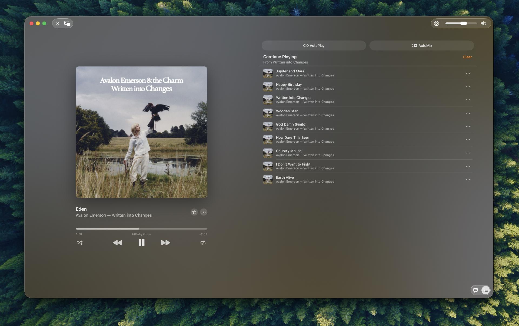Play I Don't Want to Fight

368,166
